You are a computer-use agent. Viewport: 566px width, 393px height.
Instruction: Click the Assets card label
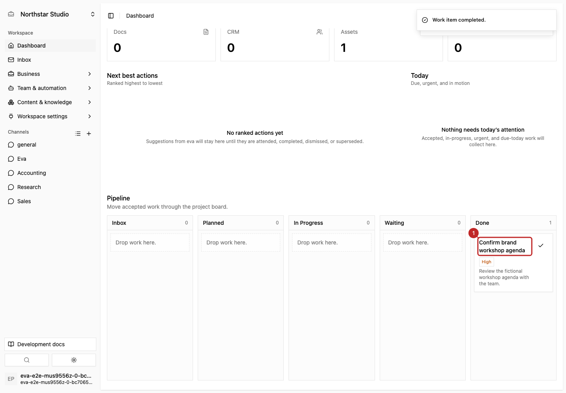(x=349, y=32)
